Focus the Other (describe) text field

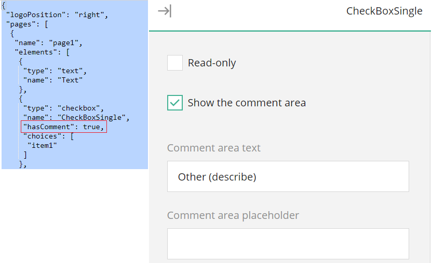288,176
